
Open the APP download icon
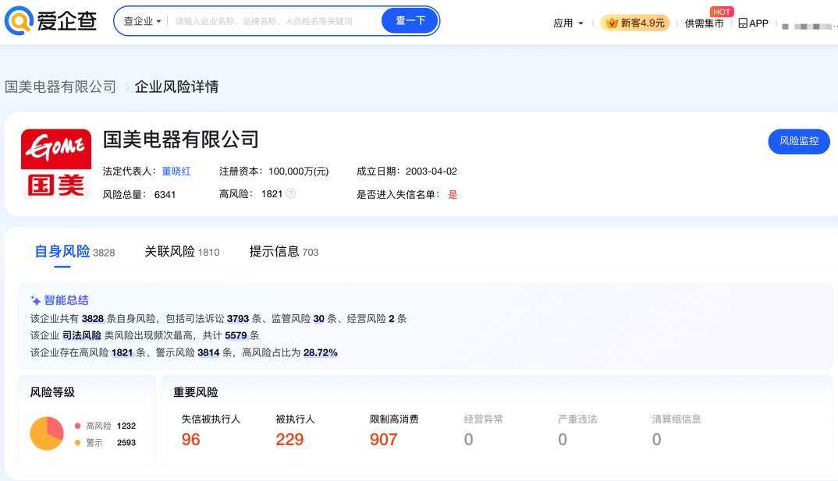click(743, 23)
